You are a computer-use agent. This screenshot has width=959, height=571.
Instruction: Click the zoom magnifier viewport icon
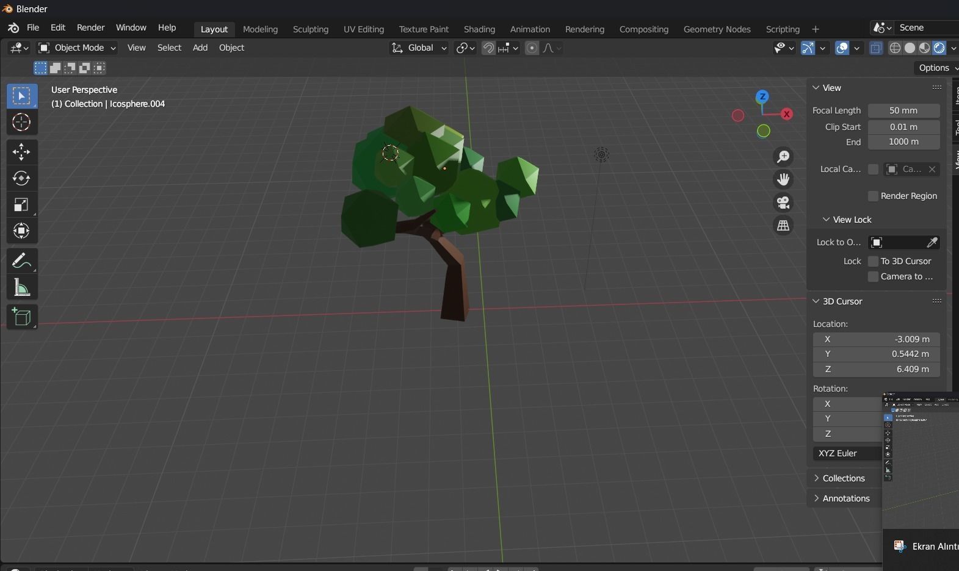coord(783,157)
